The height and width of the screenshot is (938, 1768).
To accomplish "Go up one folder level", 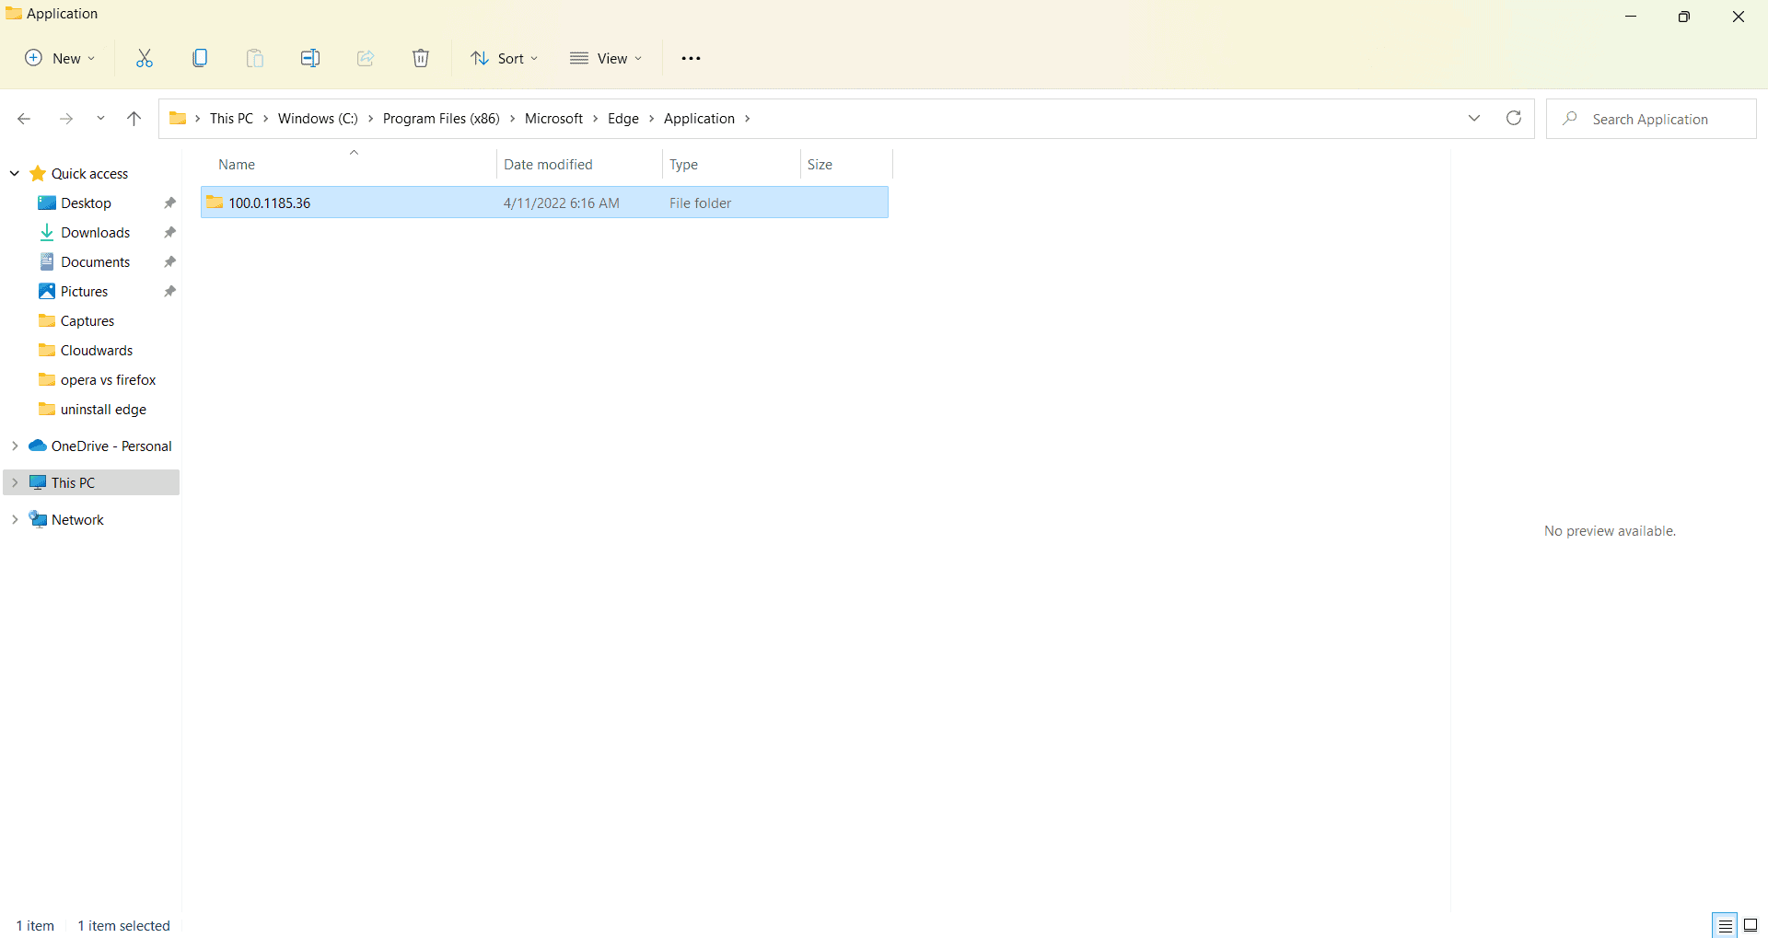I will point(134,118).
